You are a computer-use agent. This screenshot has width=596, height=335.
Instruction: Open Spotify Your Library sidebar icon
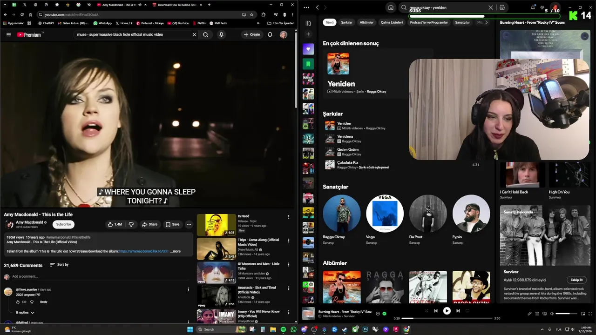(x=308, y=23)
